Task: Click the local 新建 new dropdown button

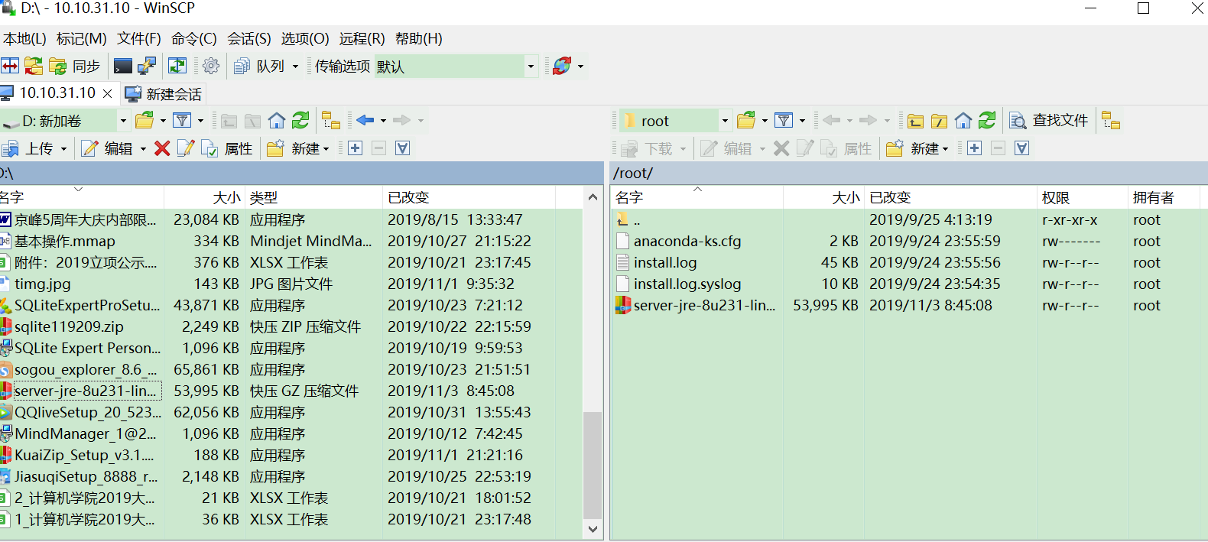Action: (298, 148)
